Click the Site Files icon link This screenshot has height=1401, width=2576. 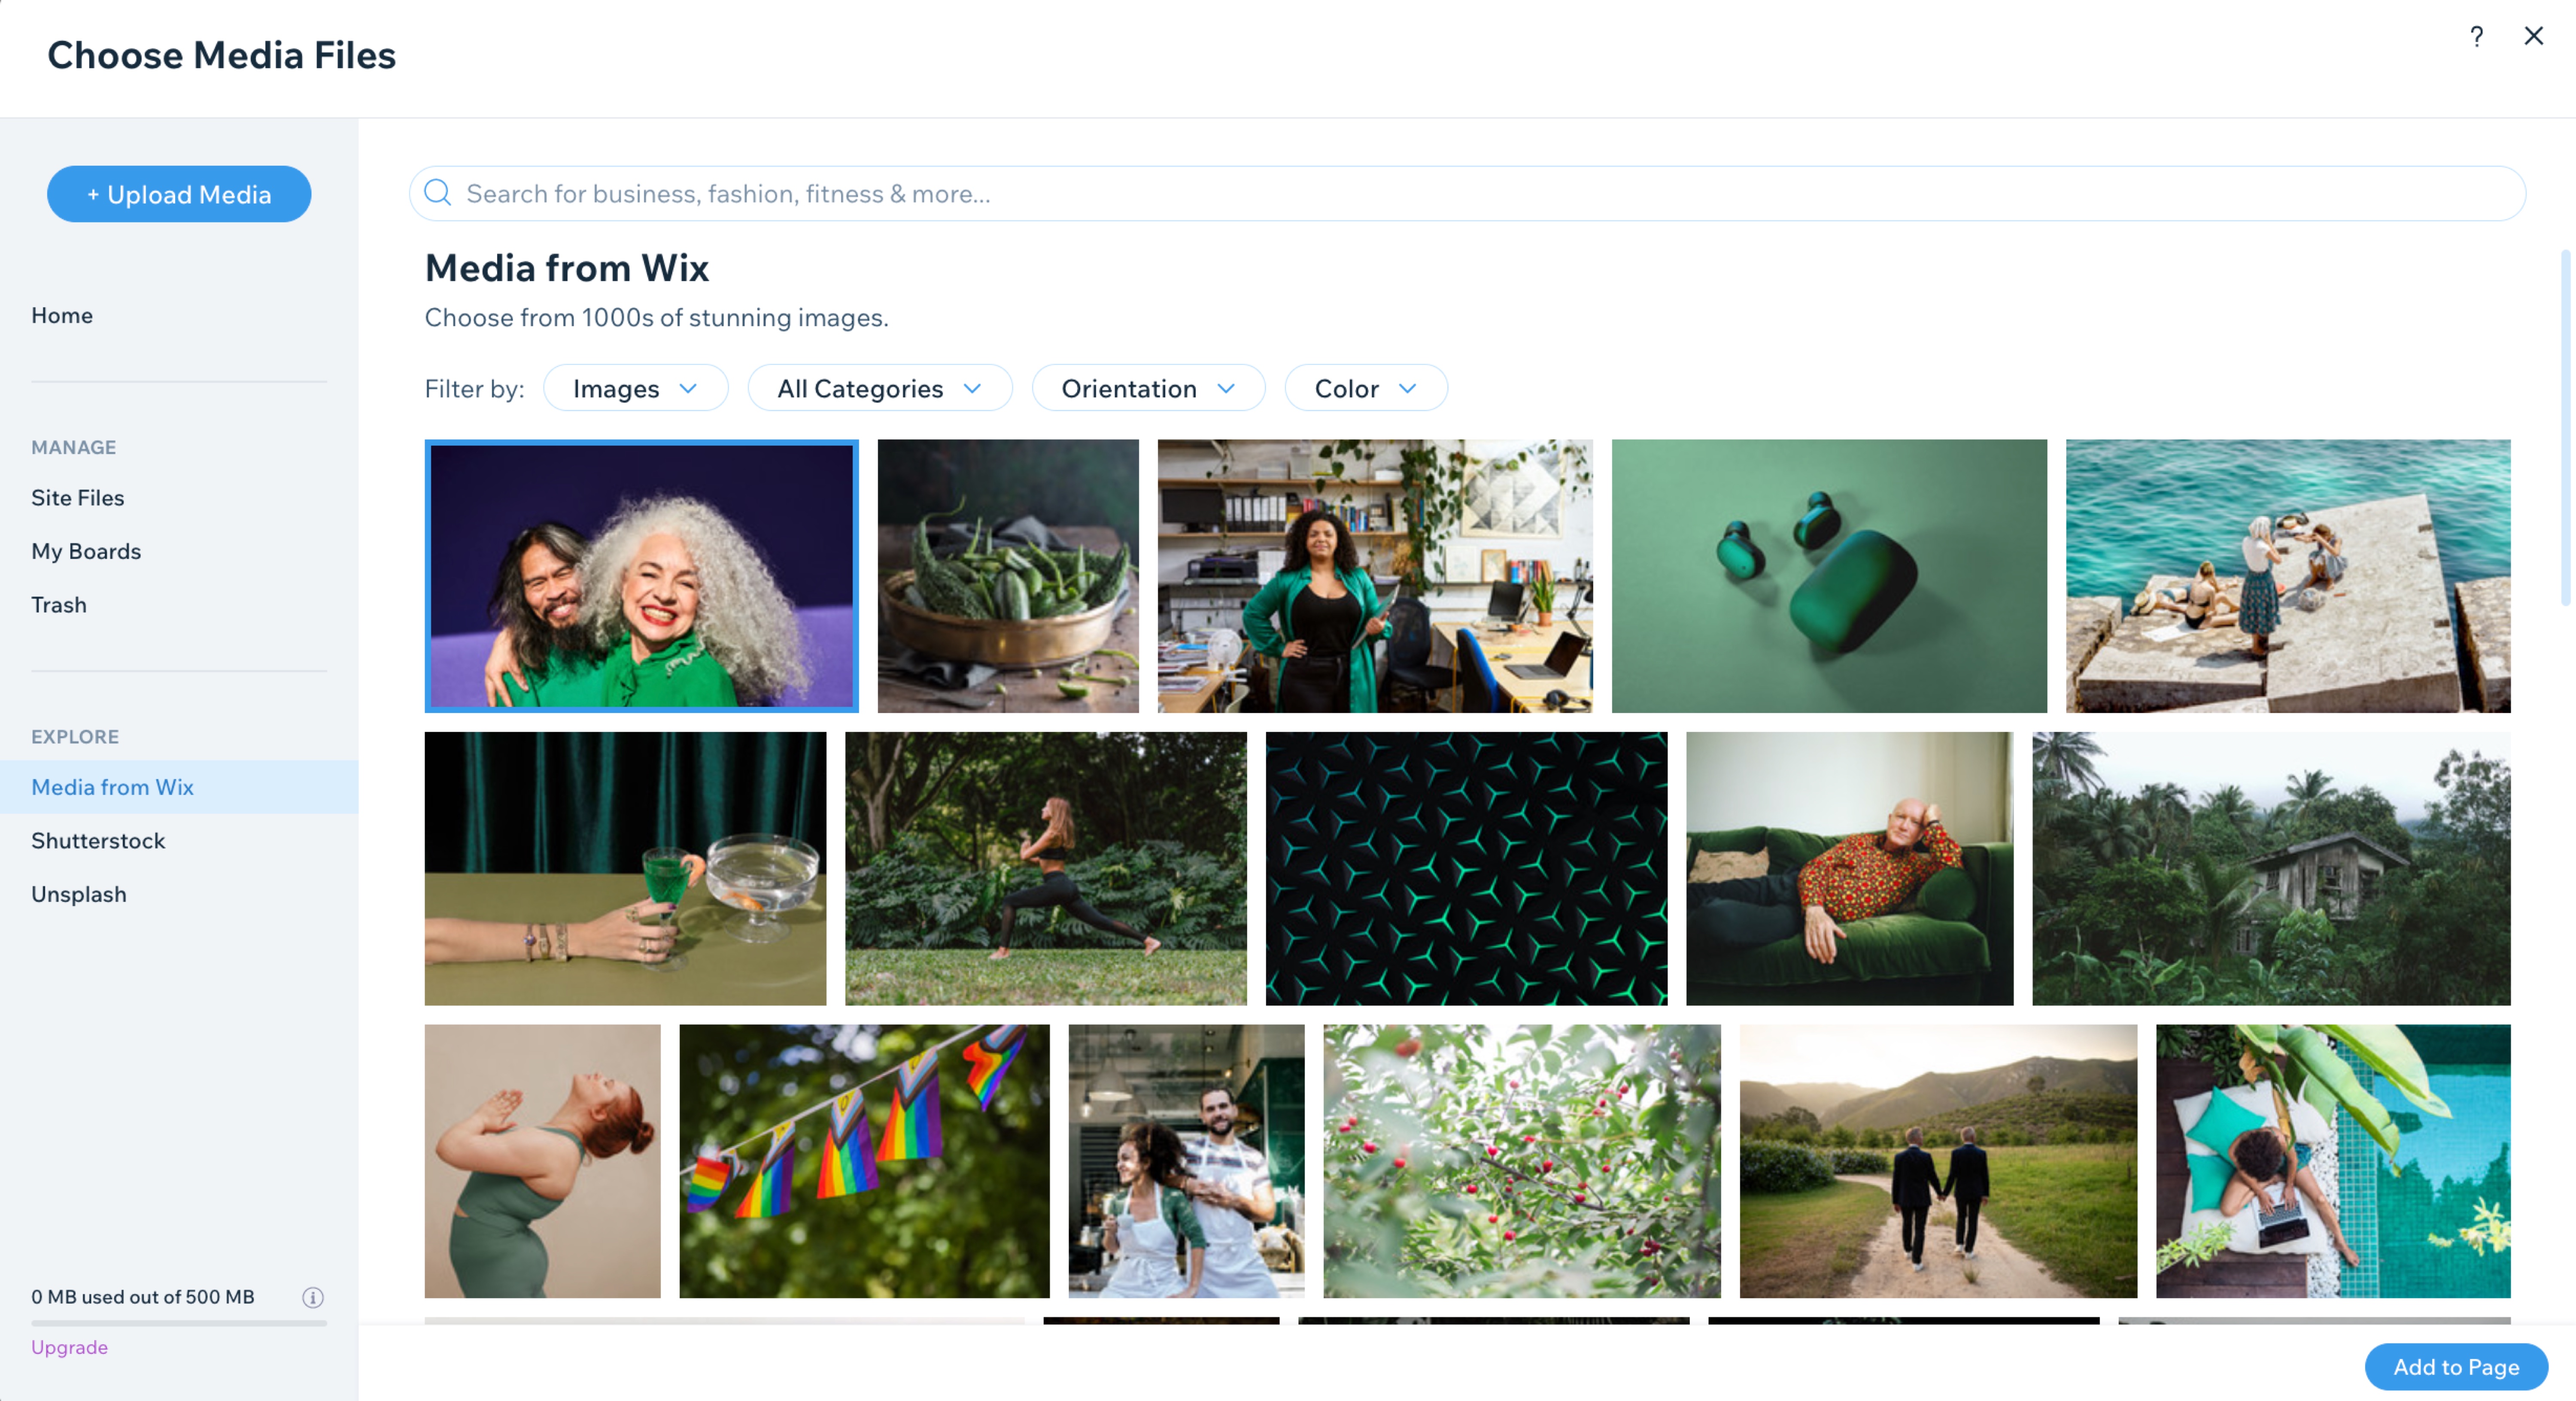[x=76, y=497]
